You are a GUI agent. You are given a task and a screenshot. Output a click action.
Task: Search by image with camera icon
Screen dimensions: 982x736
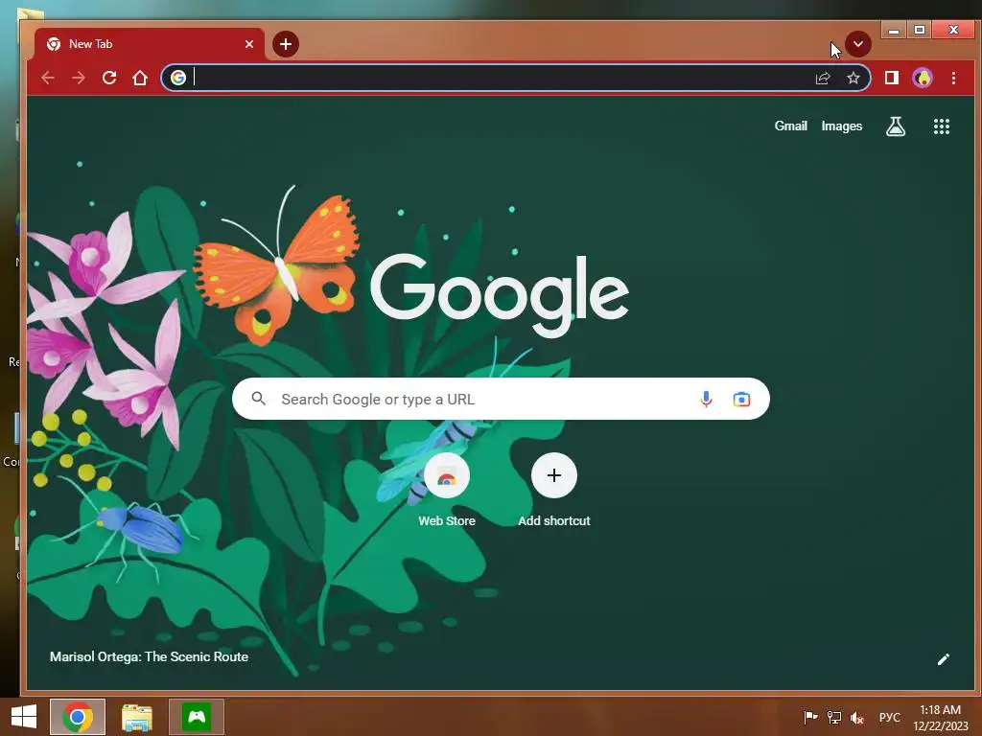741,399
